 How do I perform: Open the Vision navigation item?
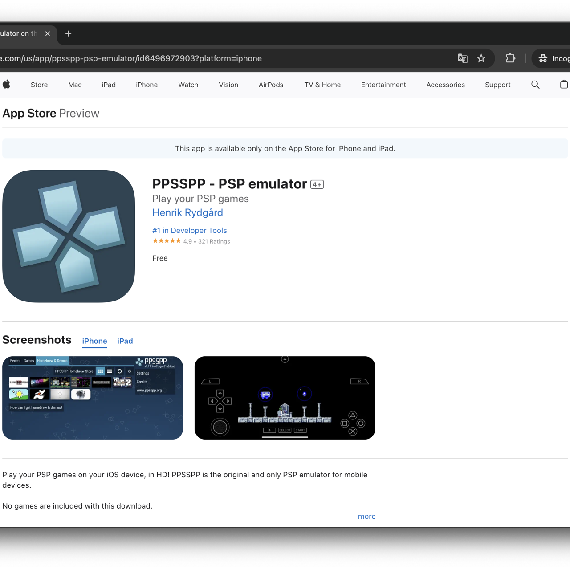(228, 85)
